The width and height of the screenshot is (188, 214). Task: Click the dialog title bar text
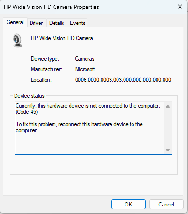[x=51, y=7]
